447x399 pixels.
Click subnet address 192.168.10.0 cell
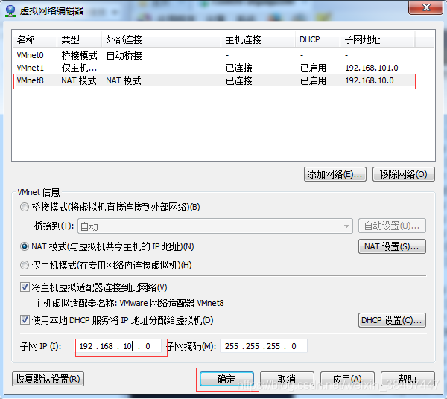(370, 80)
